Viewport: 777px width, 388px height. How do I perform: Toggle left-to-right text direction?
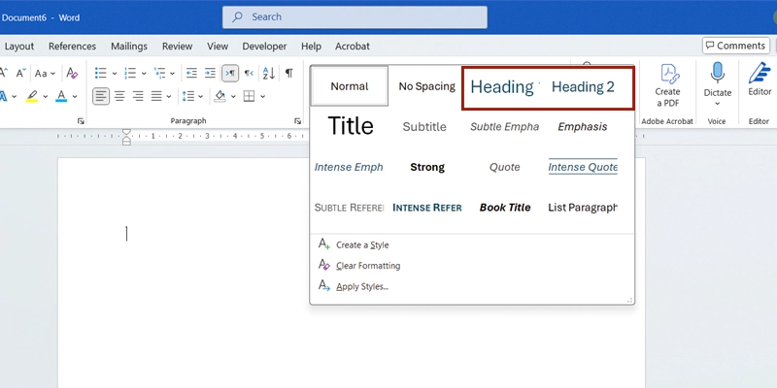coord(230,73)
